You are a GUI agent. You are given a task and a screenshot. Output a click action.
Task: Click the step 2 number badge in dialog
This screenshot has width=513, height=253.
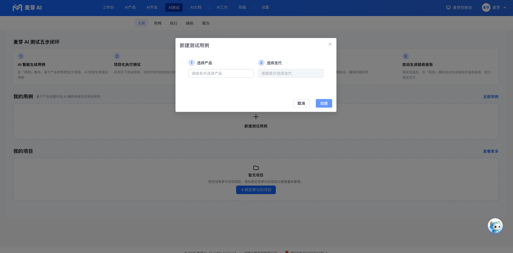point(261,63)
